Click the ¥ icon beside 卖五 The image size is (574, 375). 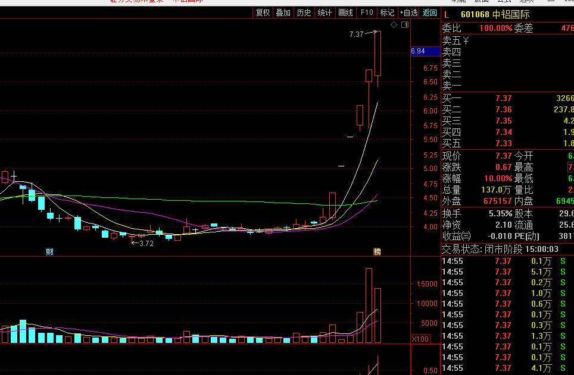click(x=466, y=41)
